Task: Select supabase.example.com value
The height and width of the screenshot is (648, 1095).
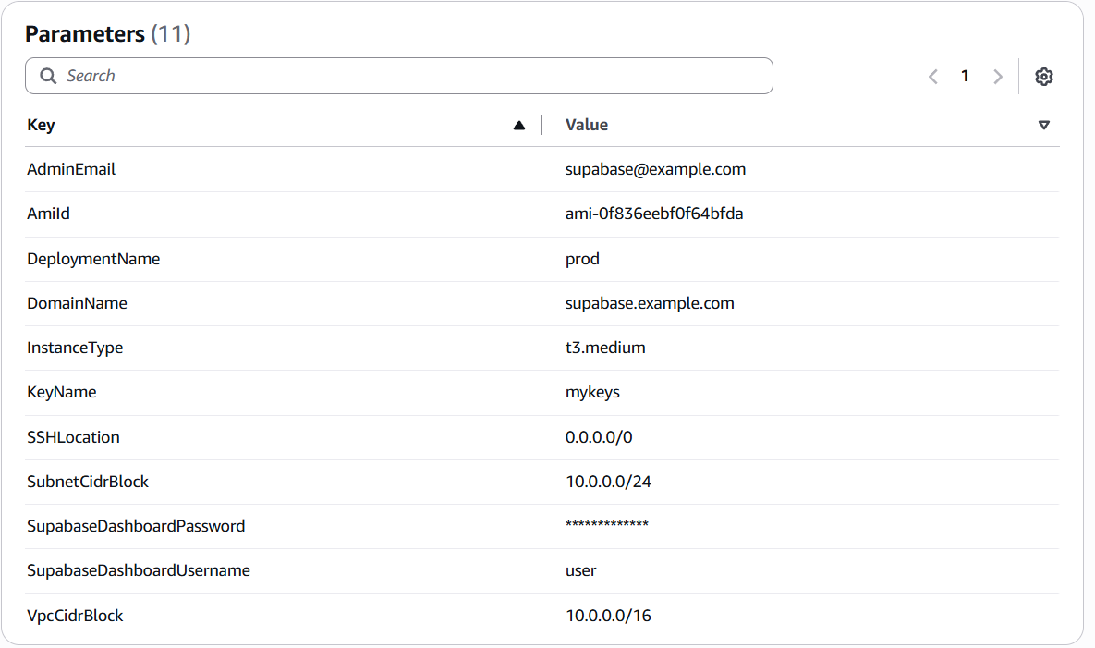Action: pos(650,303)
